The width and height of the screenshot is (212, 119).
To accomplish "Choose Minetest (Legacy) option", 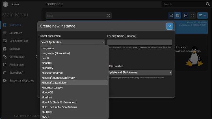I will click(x=74, y=88).
